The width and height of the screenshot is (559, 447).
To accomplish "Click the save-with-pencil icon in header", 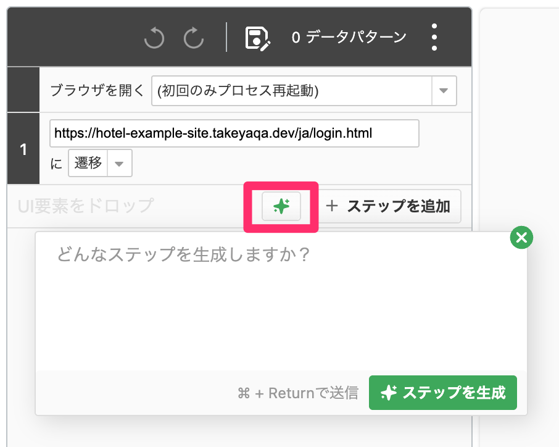I will [x=258, y=38].
